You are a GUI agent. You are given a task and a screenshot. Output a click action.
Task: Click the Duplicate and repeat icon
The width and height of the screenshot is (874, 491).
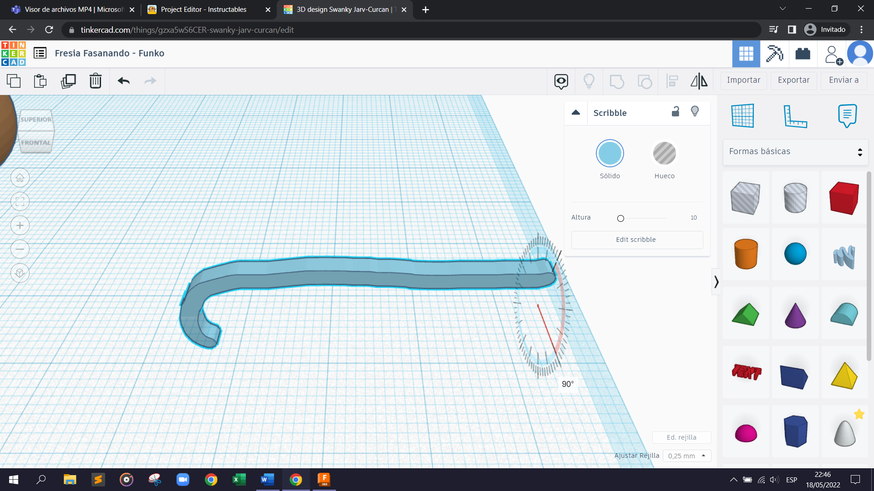pos(68,81)
